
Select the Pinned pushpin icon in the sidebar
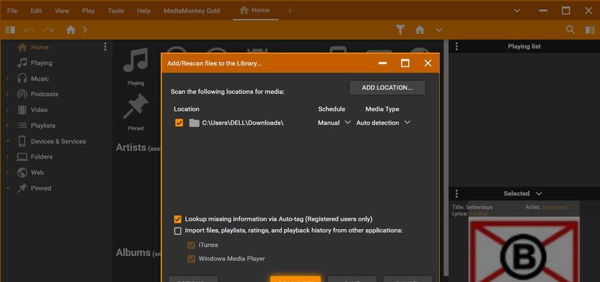coord(22,188)
